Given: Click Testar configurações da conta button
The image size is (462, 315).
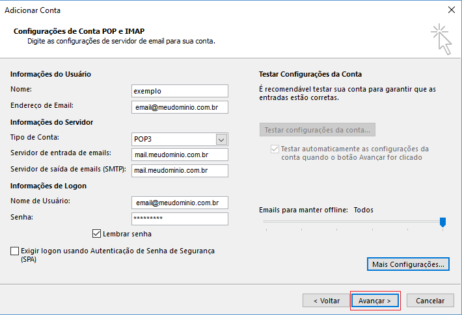Looking at the screenshot, I should (x=317, y=129).
